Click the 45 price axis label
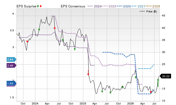Image resolution: width=176 pixels, height=105 pixels. point(164,16)
